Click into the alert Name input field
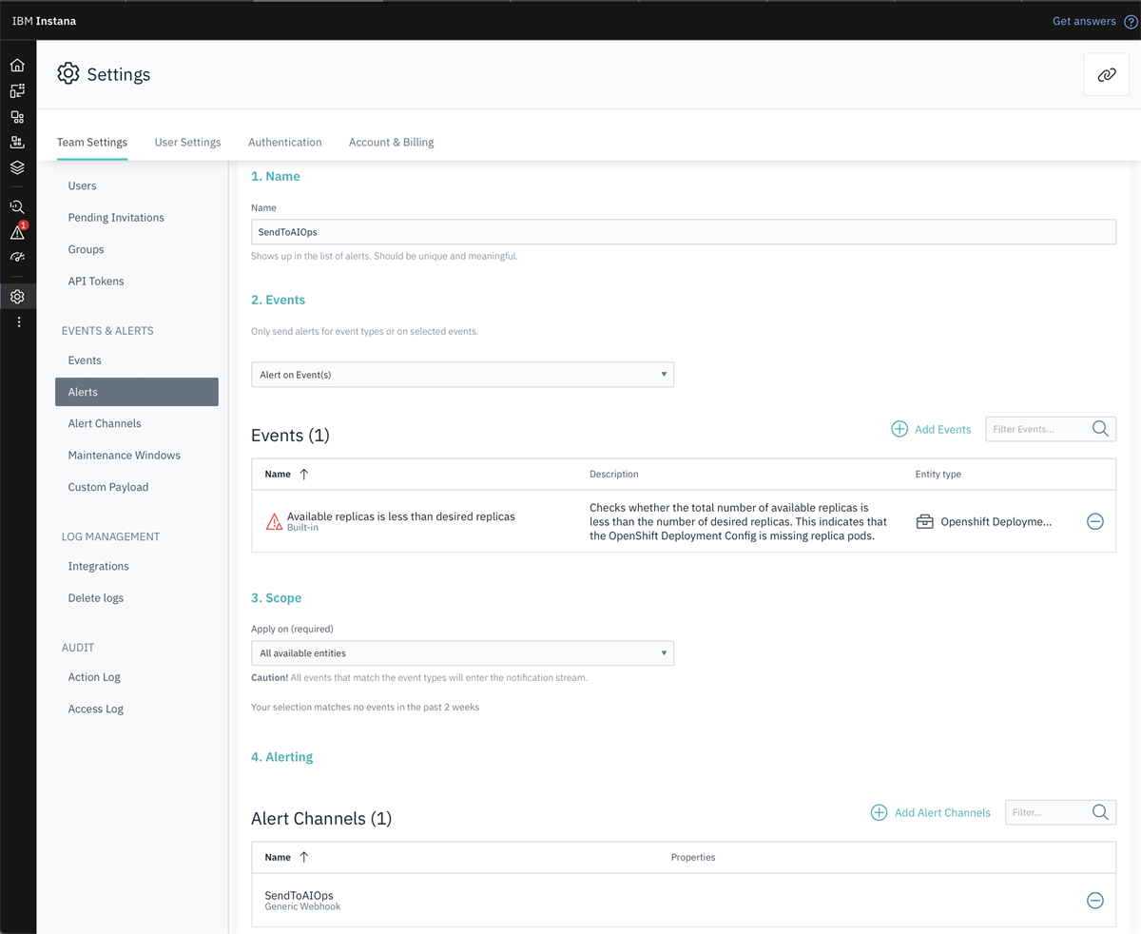Screen dimensions: 1141x934 click(683, 232)
